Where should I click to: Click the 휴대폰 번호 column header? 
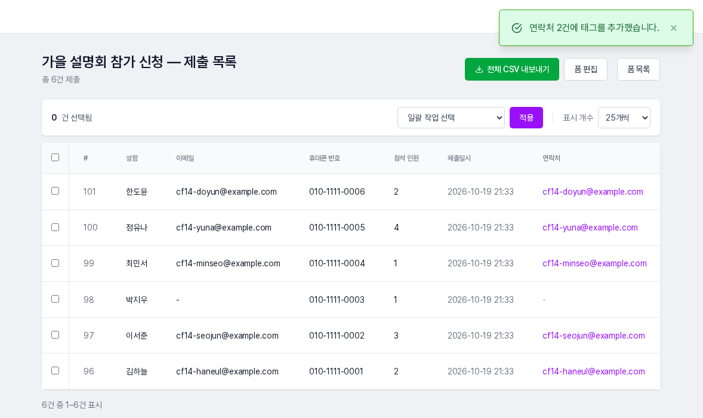click(325, 158)
